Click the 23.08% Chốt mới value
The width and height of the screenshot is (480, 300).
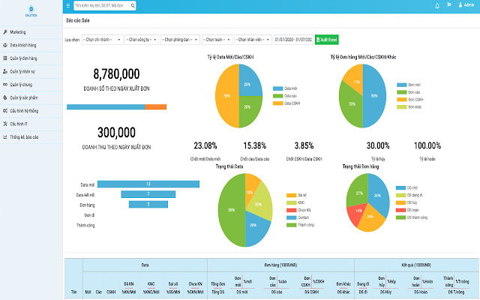[x=205, y=145]
